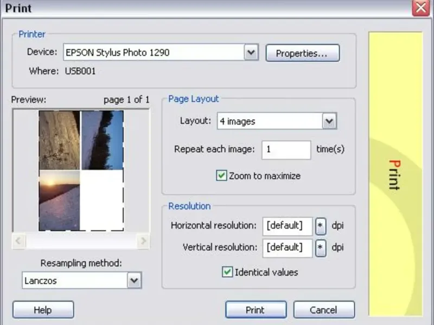Click the preview horizontal scrollbar track
The image size is (434, 325).
(x=81, y=241)
